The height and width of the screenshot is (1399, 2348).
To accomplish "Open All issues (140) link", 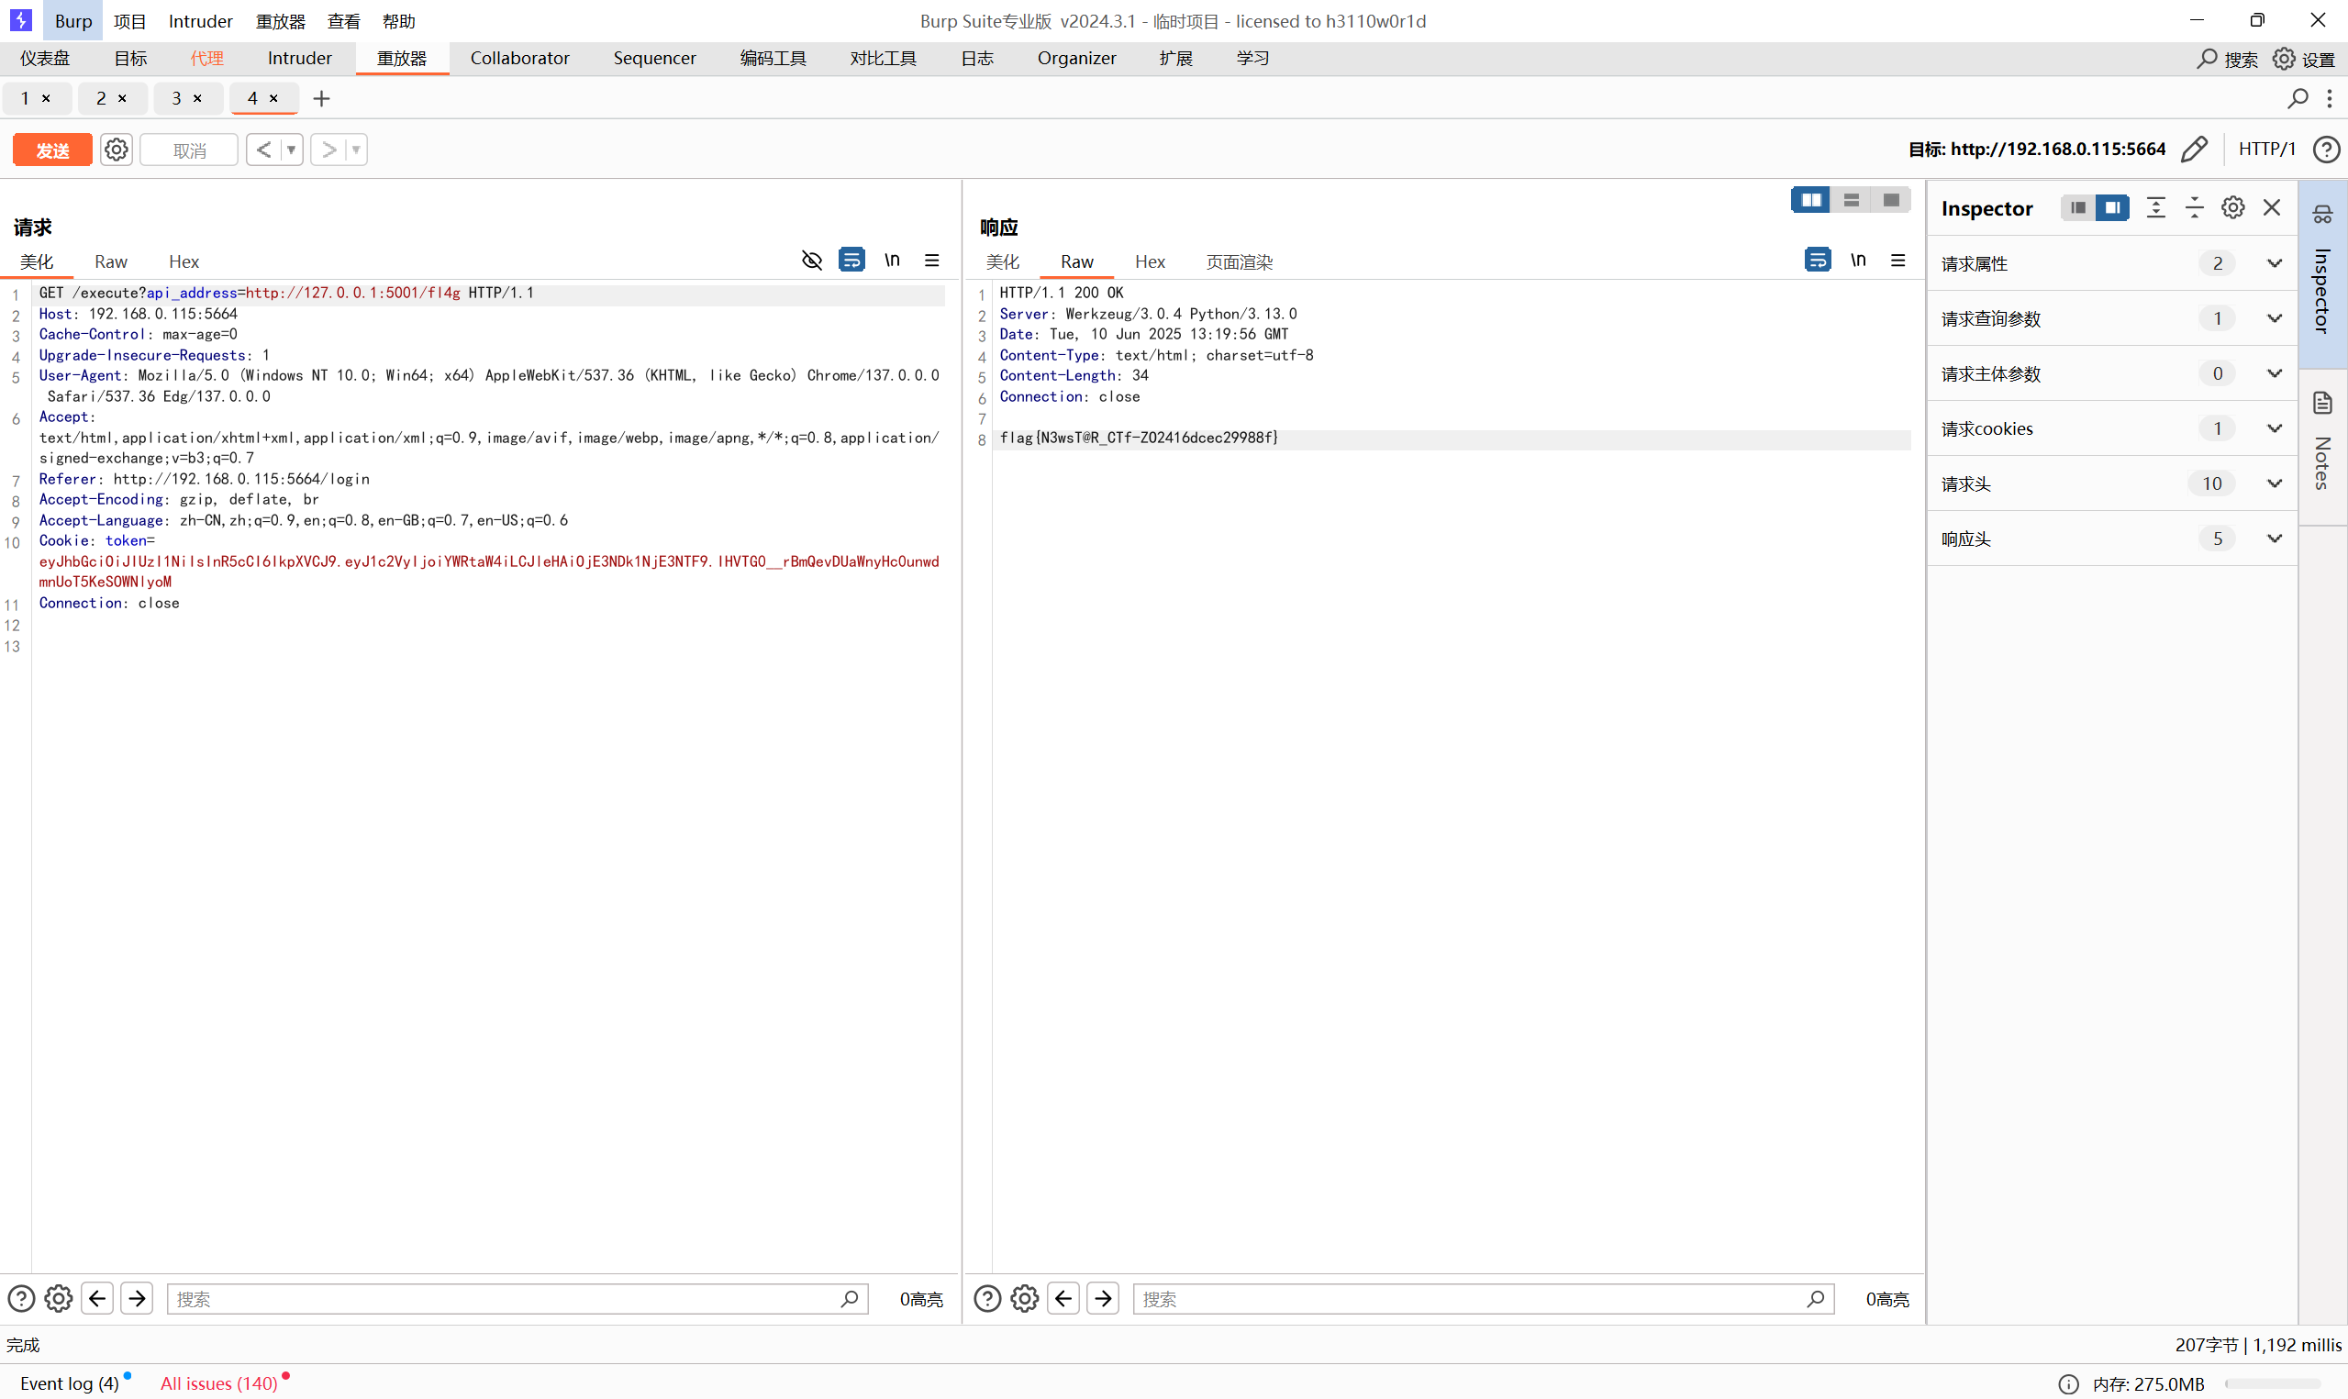I will point(218,1383).
